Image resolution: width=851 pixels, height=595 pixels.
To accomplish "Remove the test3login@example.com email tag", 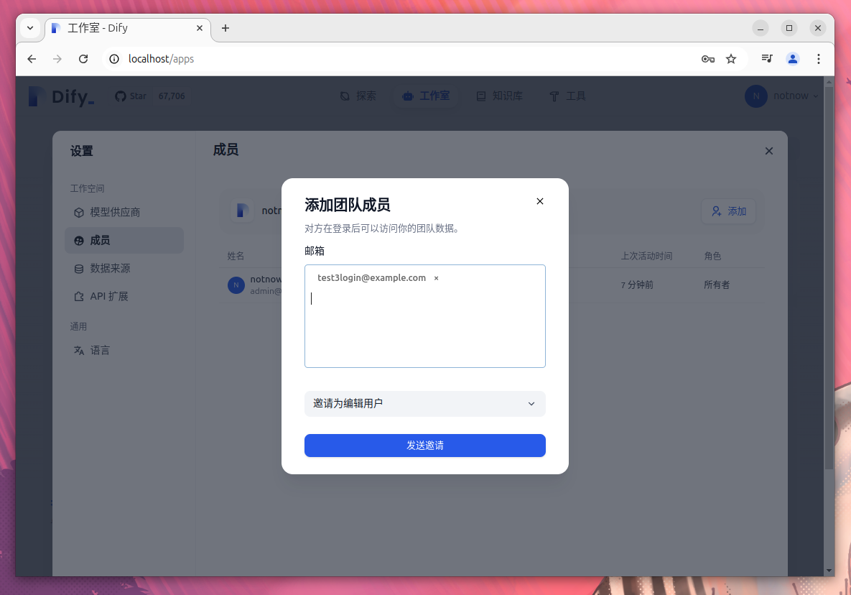I will click(x=437, y=277).
